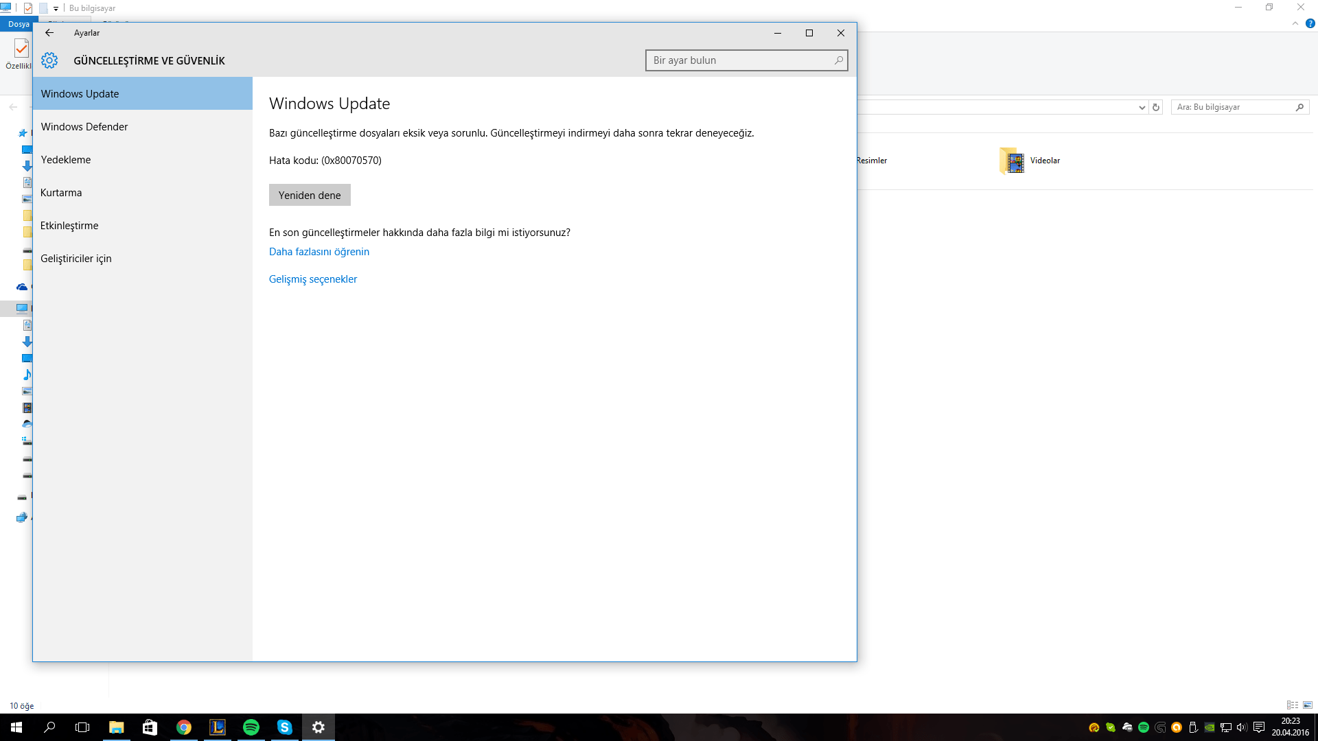The height and width of the screenshot is (741, 1318).
Task: Open the Videolar folder icon
Action: 1013,161
